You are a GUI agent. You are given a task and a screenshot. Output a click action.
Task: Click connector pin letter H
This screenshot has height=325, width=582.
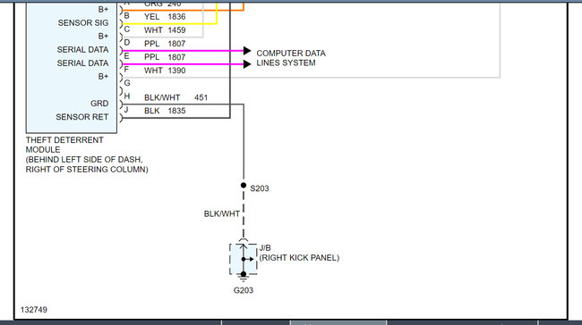coord(127,96)
